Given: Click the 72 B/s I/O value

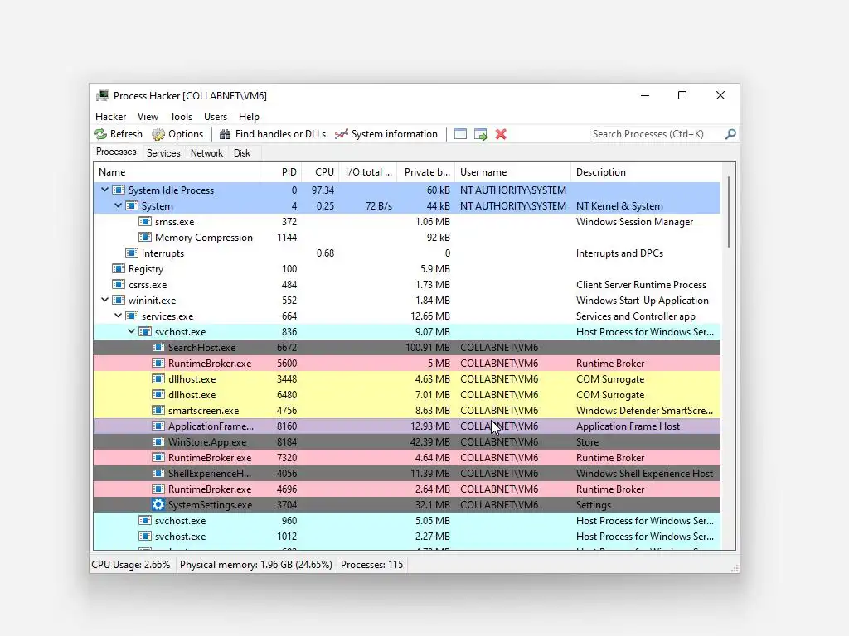Looking at the screenshot, I should [x=378, y=206].
